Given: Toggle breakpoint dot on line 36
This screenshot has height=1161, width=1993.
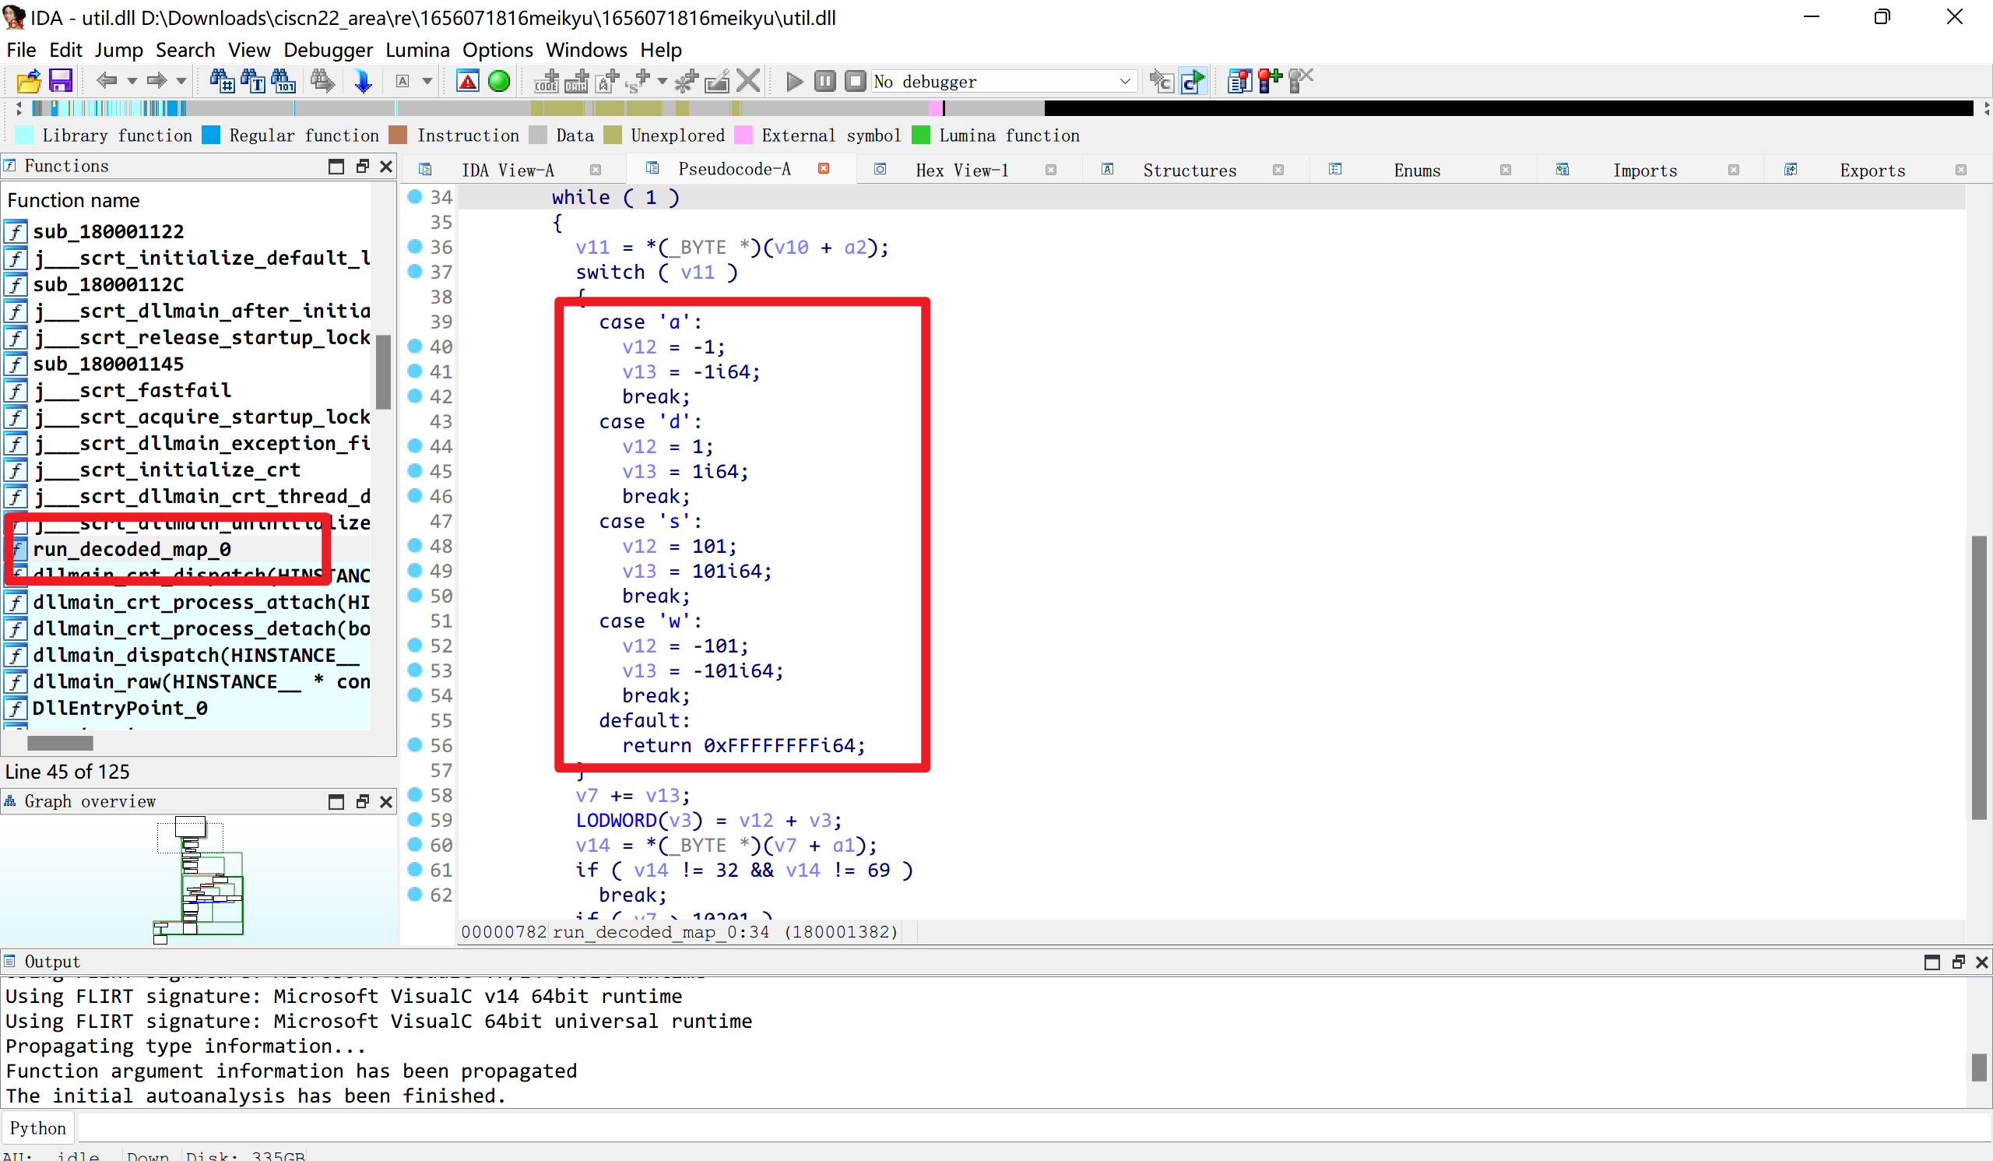Looking at the screenshot, I should click(414, 246).
